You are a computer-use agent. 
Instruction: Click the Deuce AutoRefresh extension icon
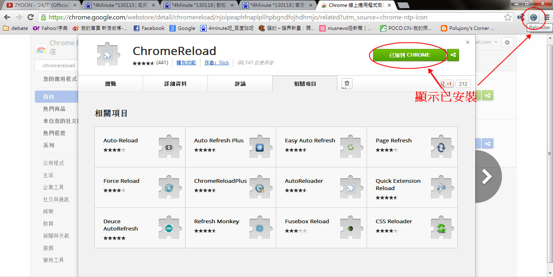point(169,228)
